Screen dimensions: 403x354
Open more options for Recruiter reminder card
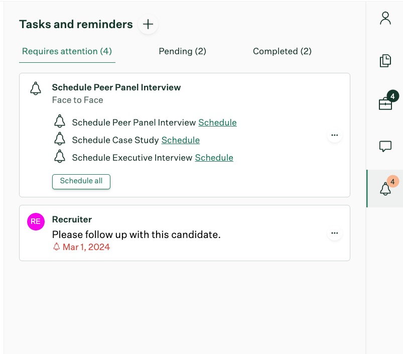(334, 233)
